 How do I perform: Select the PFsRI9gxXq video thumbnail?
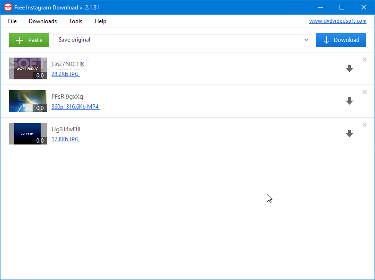click(28, 101)
